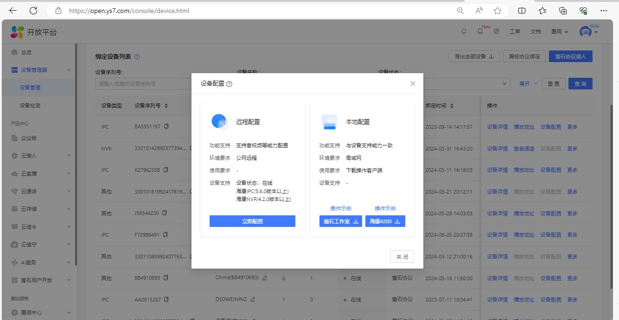Click the mobile device icon marked New
This screenshot has height=320, width=619.
click(x=480, y=31)
